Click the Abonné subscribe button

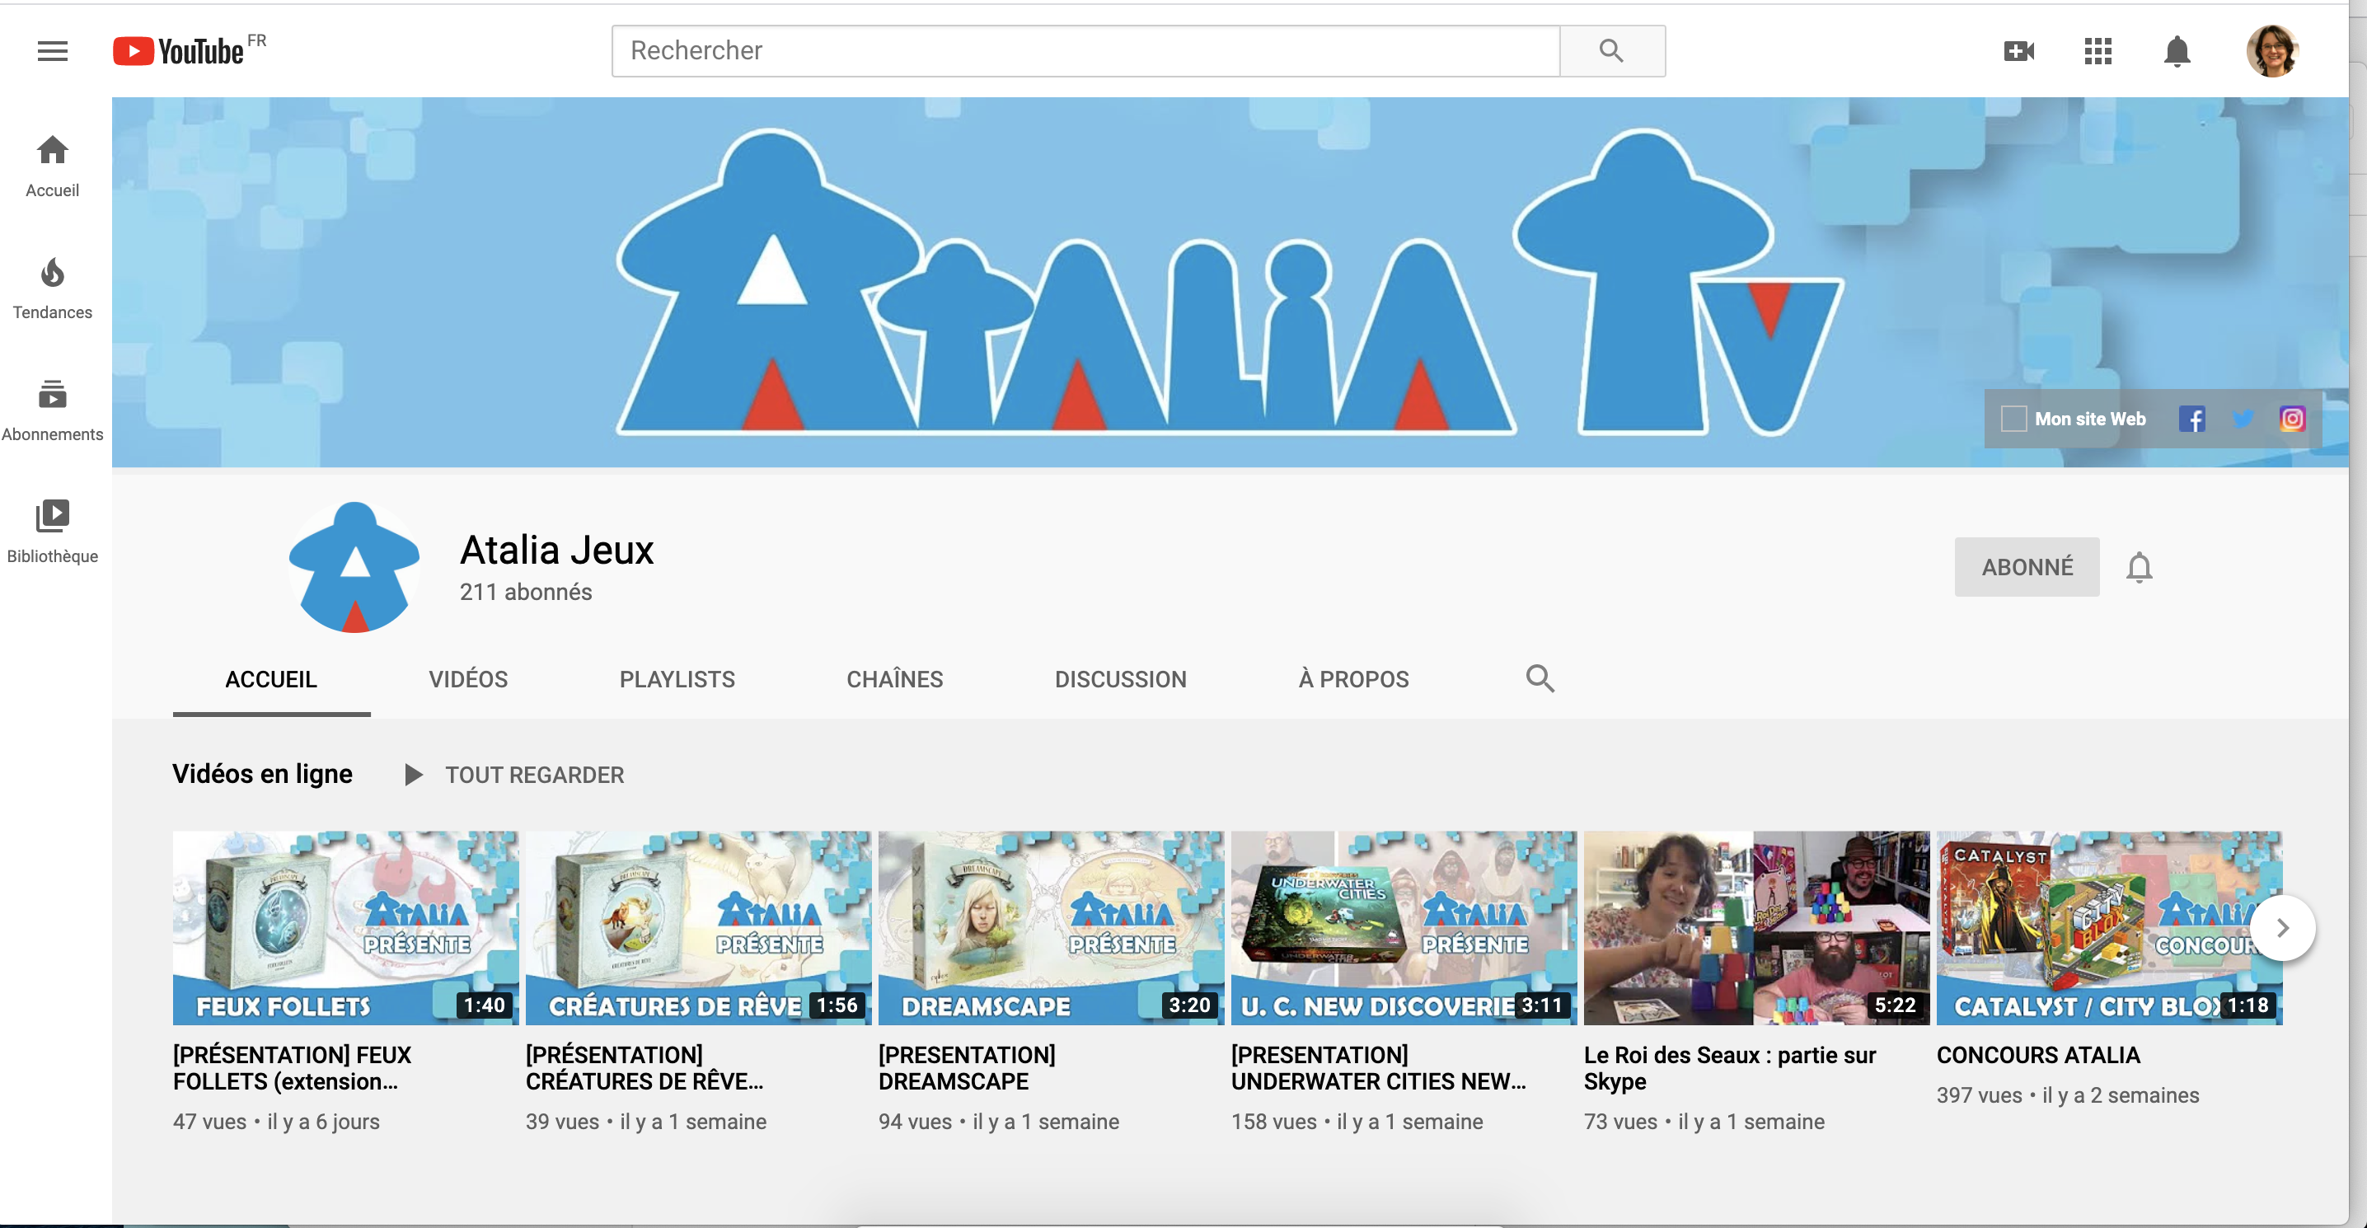[x=2027, y=567]
